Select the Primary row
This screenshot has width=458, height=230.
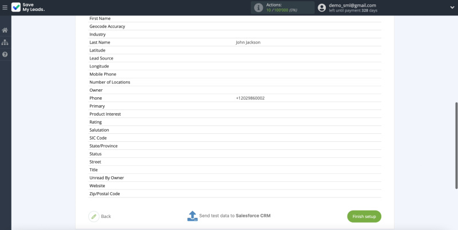coord(235,106)
